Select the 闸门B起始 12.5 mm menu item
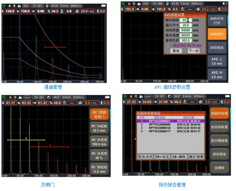Screen dimensions: 236x191 [99, 169]
